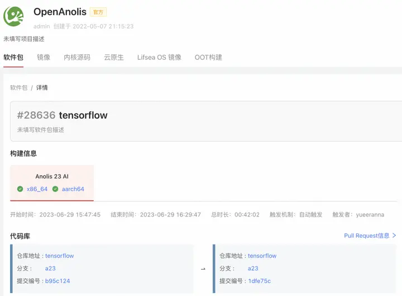Open the 云原生 tab
This screenshot has width=402, height=296.
click(114, 57)
